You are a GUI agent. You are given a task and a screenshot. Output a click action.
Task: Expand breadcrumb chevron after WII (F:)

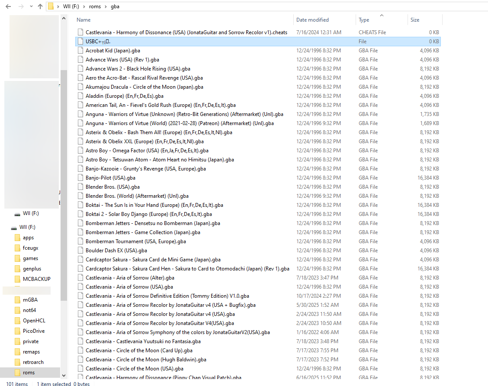tap(84, 6)
